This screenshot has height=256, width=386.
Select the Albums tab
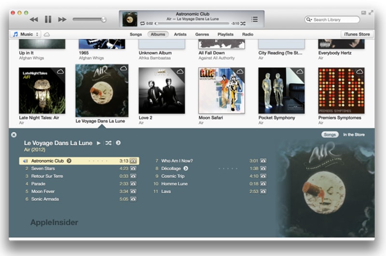click(158, 34)
